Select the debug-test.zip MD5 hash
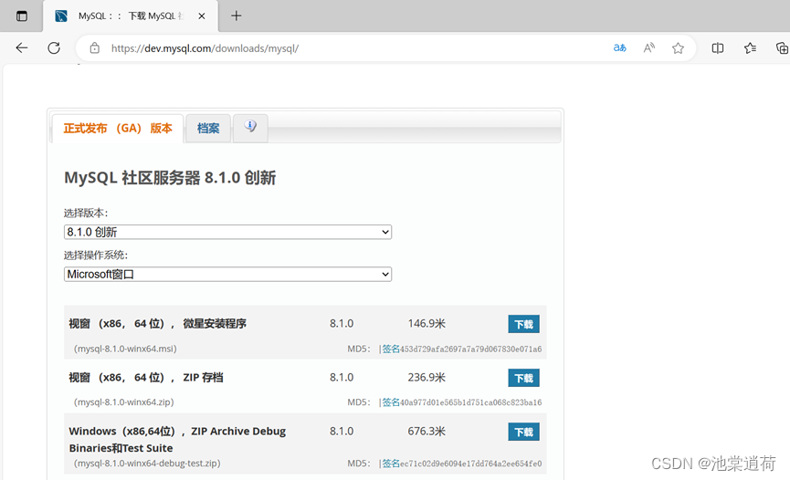The image size is (790, 480). 471,464
